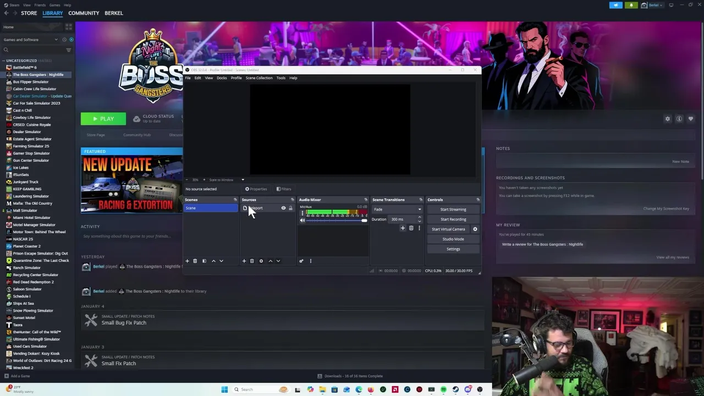Click Start Virtual Camera button
Viewport: 704px width, 396px height.
click(448, 229)
